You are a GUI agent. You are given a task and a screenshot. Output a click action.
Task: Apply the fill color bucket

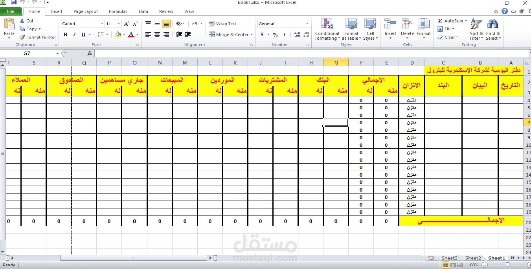tap(118, 35)
